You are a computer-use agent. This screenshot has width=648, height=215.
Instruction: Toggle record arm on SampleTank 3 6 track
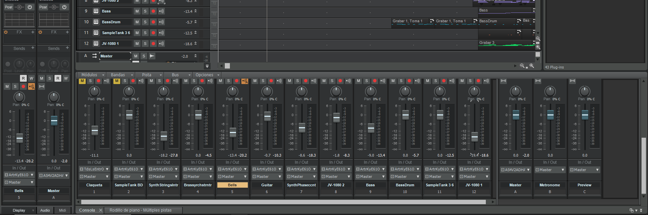[x=153, y=33]
